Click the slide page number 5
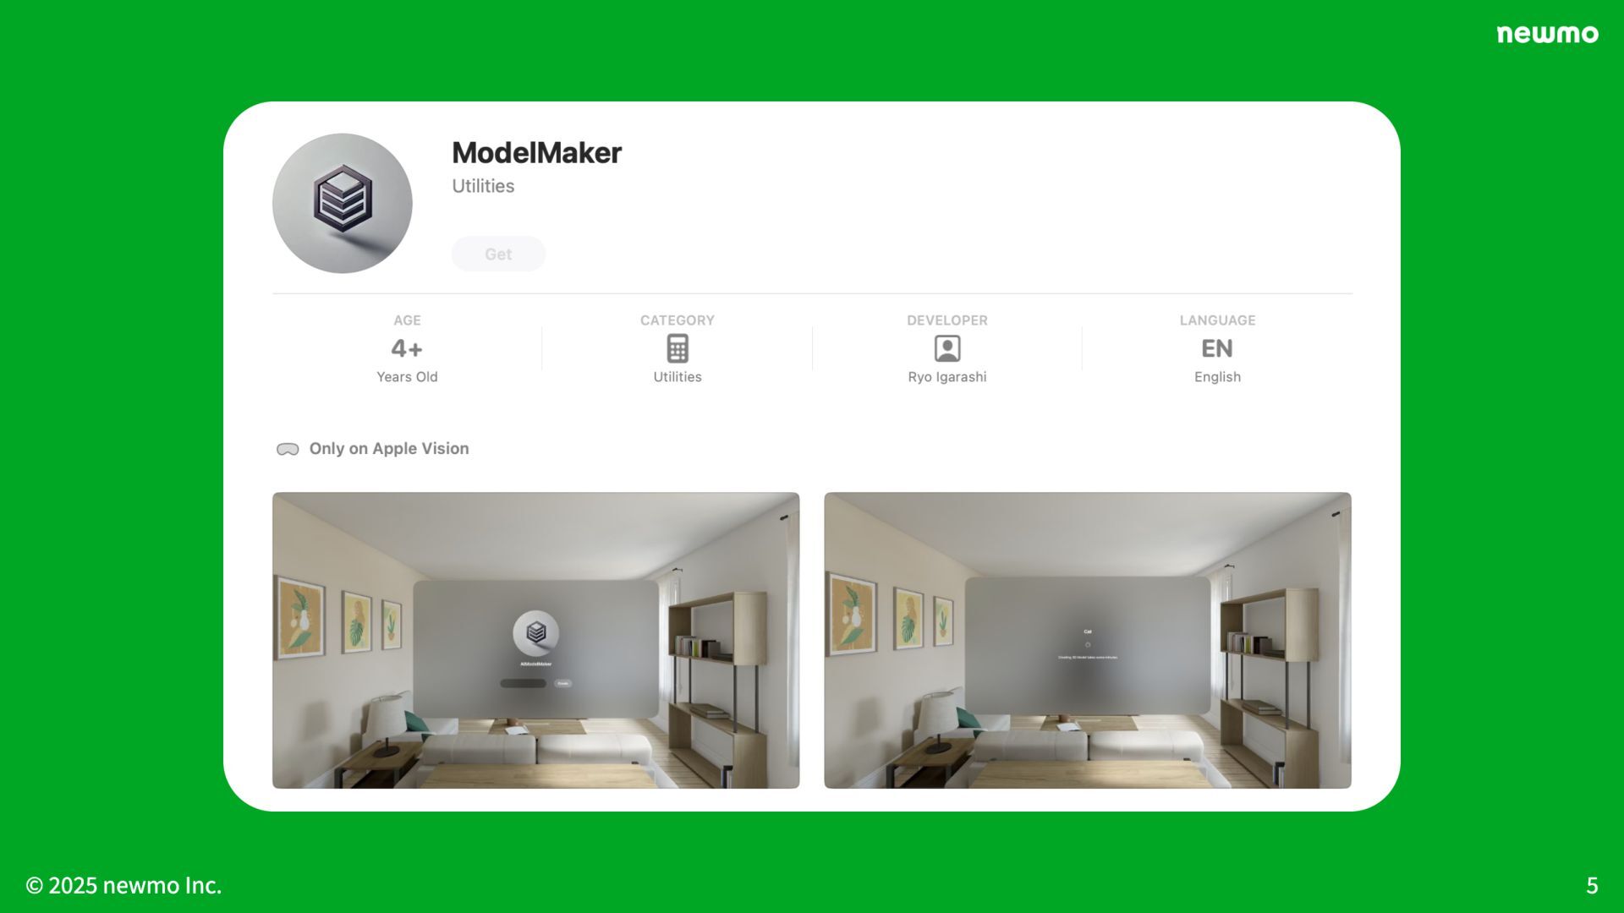This screenshot has width=1624, height=913. click(x=1592, y=885)
